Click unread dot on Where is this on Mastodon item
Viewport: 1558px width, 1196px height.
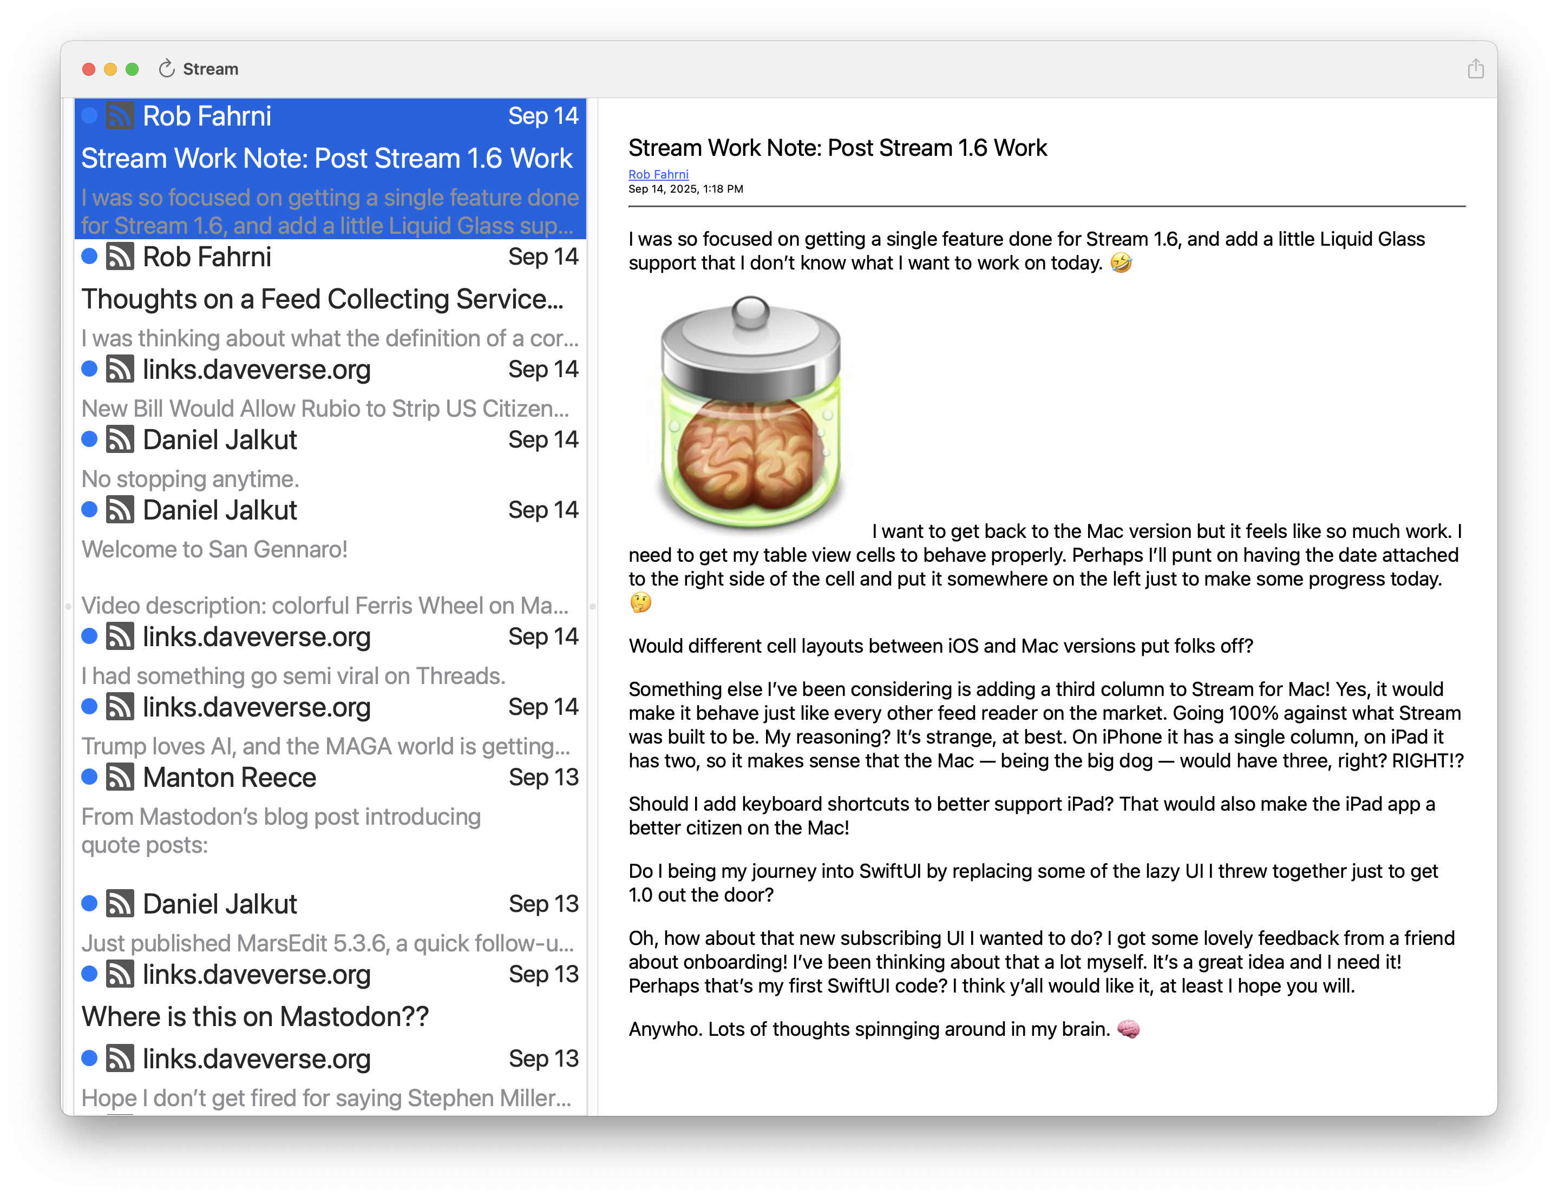[x=89, y=973]
